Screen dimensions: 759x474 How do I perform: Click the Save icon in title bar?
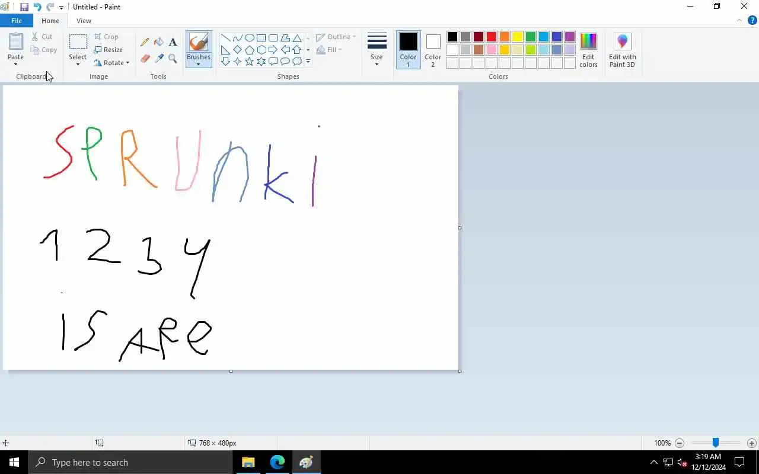coord(24,7)
